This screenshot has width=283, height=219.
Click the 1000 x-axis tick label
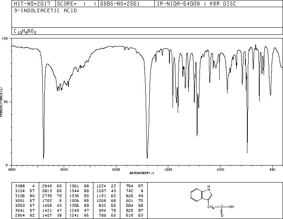click(x=220, y=169)
